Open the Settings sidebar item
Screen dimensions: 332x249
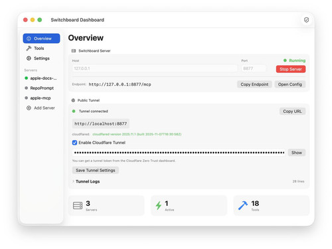point(41,58)
